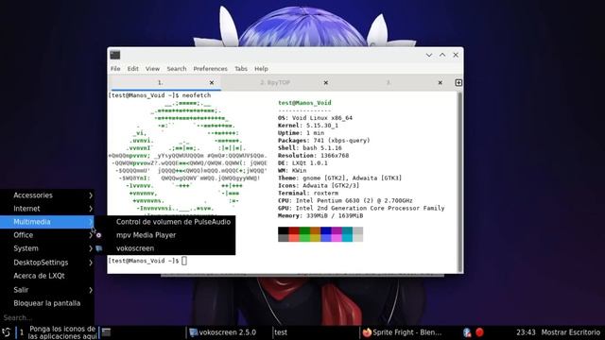Select the Multimedia menu category
Screen dimensions: 605x340
click(47, 222)
